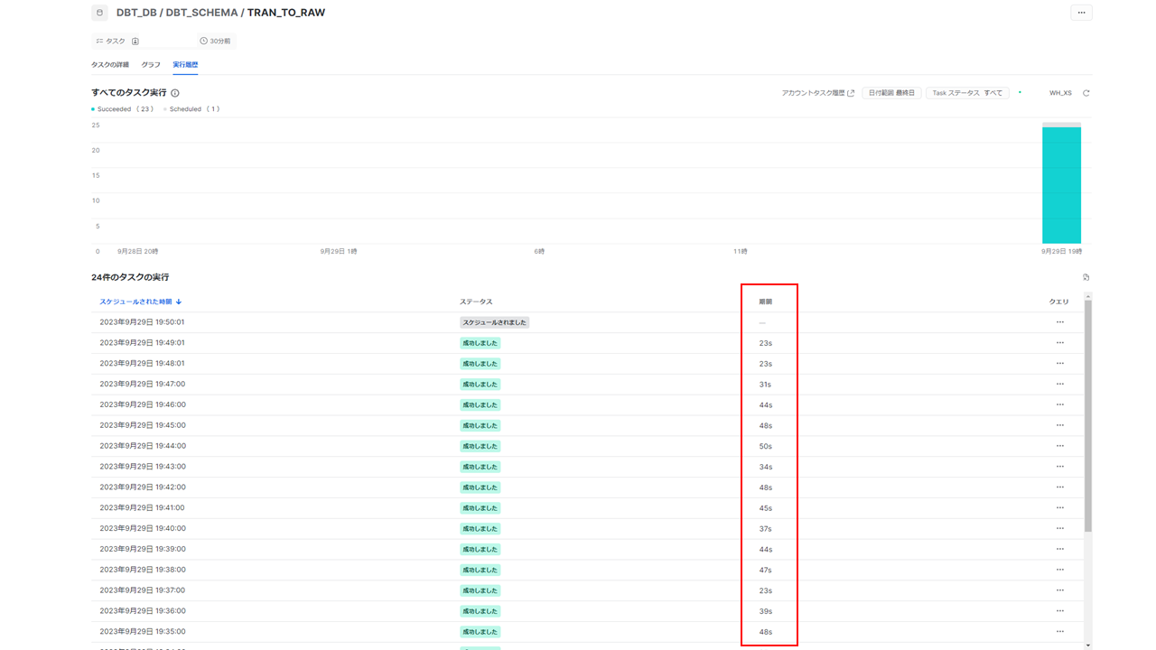Image resolution: width=1156 pixels, height=650 pixels.
Task: Navigate to DBT_SCHEMA in the breadcrumb
Action: 201,13
